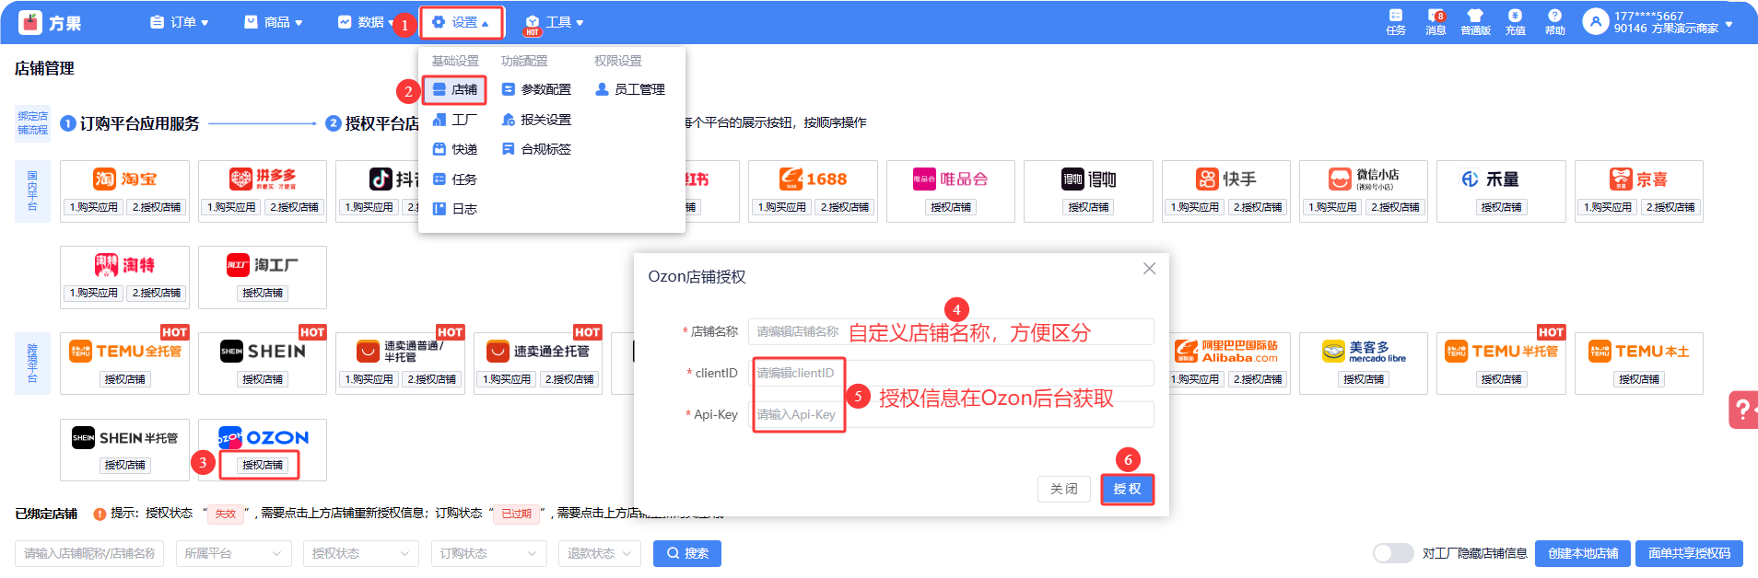Close the Ozon店铺授权 dialog
The width and height of the screenshot is (1758, 578).
coord(1149,269)
